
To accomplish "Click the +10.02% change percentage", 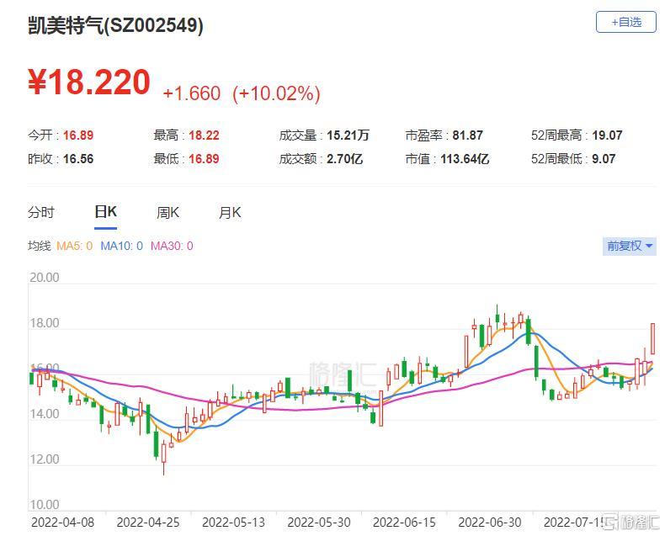I will click(276, 93).
